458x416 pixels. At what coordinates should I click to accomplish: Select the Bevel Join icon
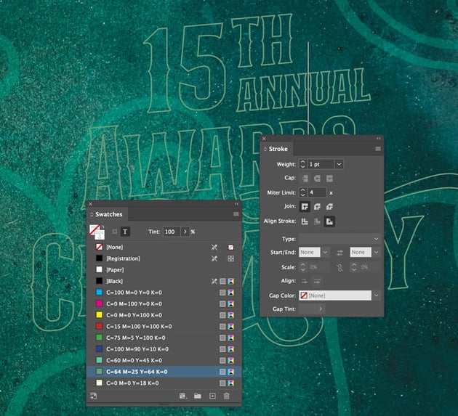click(329, 206)
